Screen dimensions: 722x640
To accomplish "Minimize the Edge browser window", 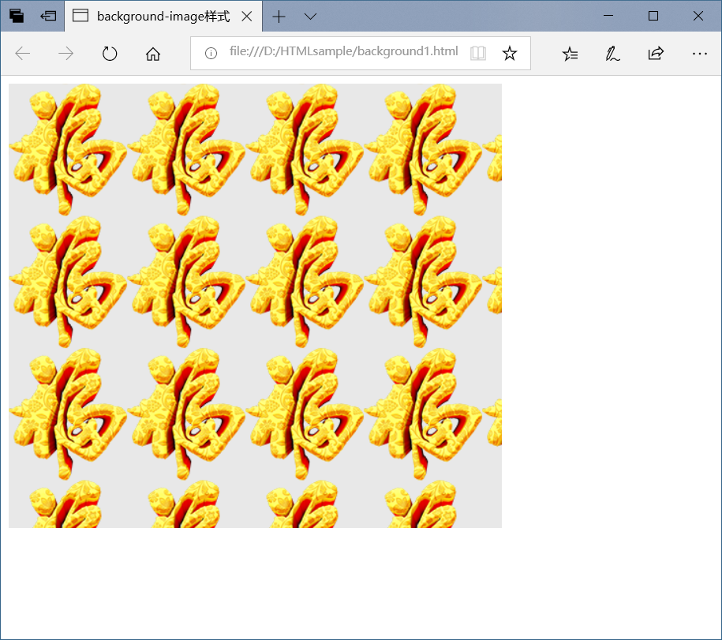I will pyautogui.click(x=608, y=16).
